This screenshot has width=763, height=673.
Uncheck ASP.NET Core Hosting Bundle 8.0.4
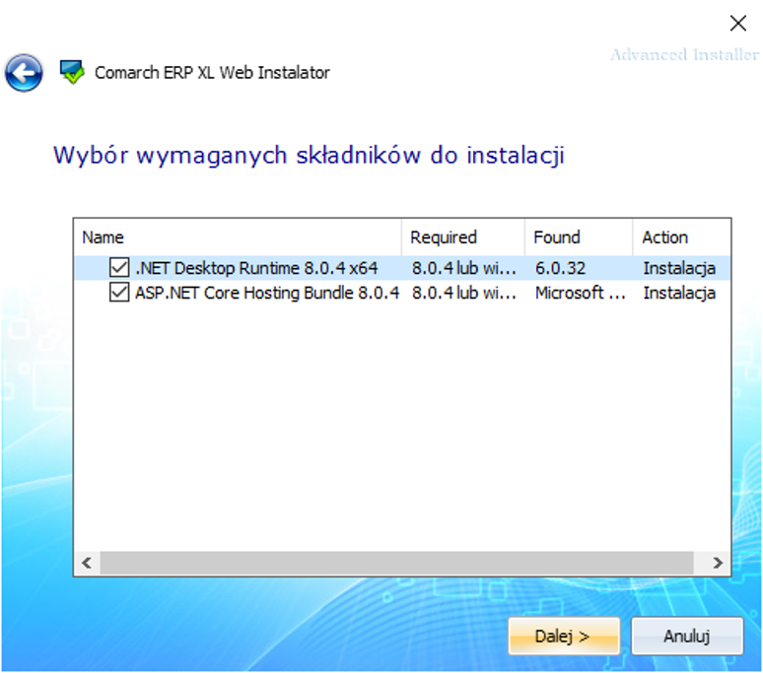coord(119,293)
